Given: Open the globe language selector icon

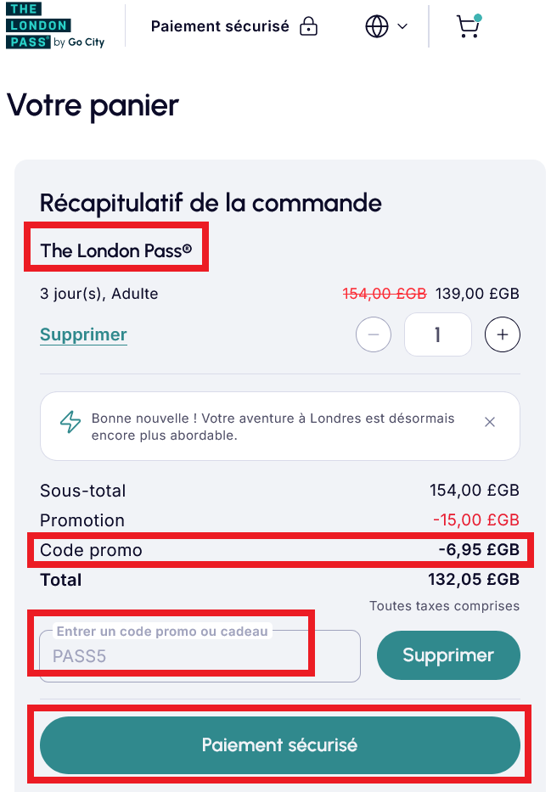Looking at the screenshot, I should click(376, 26).
